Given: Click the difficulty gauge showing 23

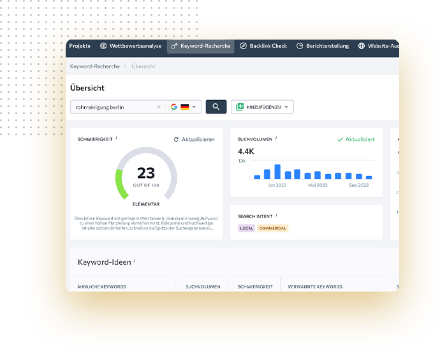Looking at the screenshot, I should pyautogui.click(x=146, y=175).
